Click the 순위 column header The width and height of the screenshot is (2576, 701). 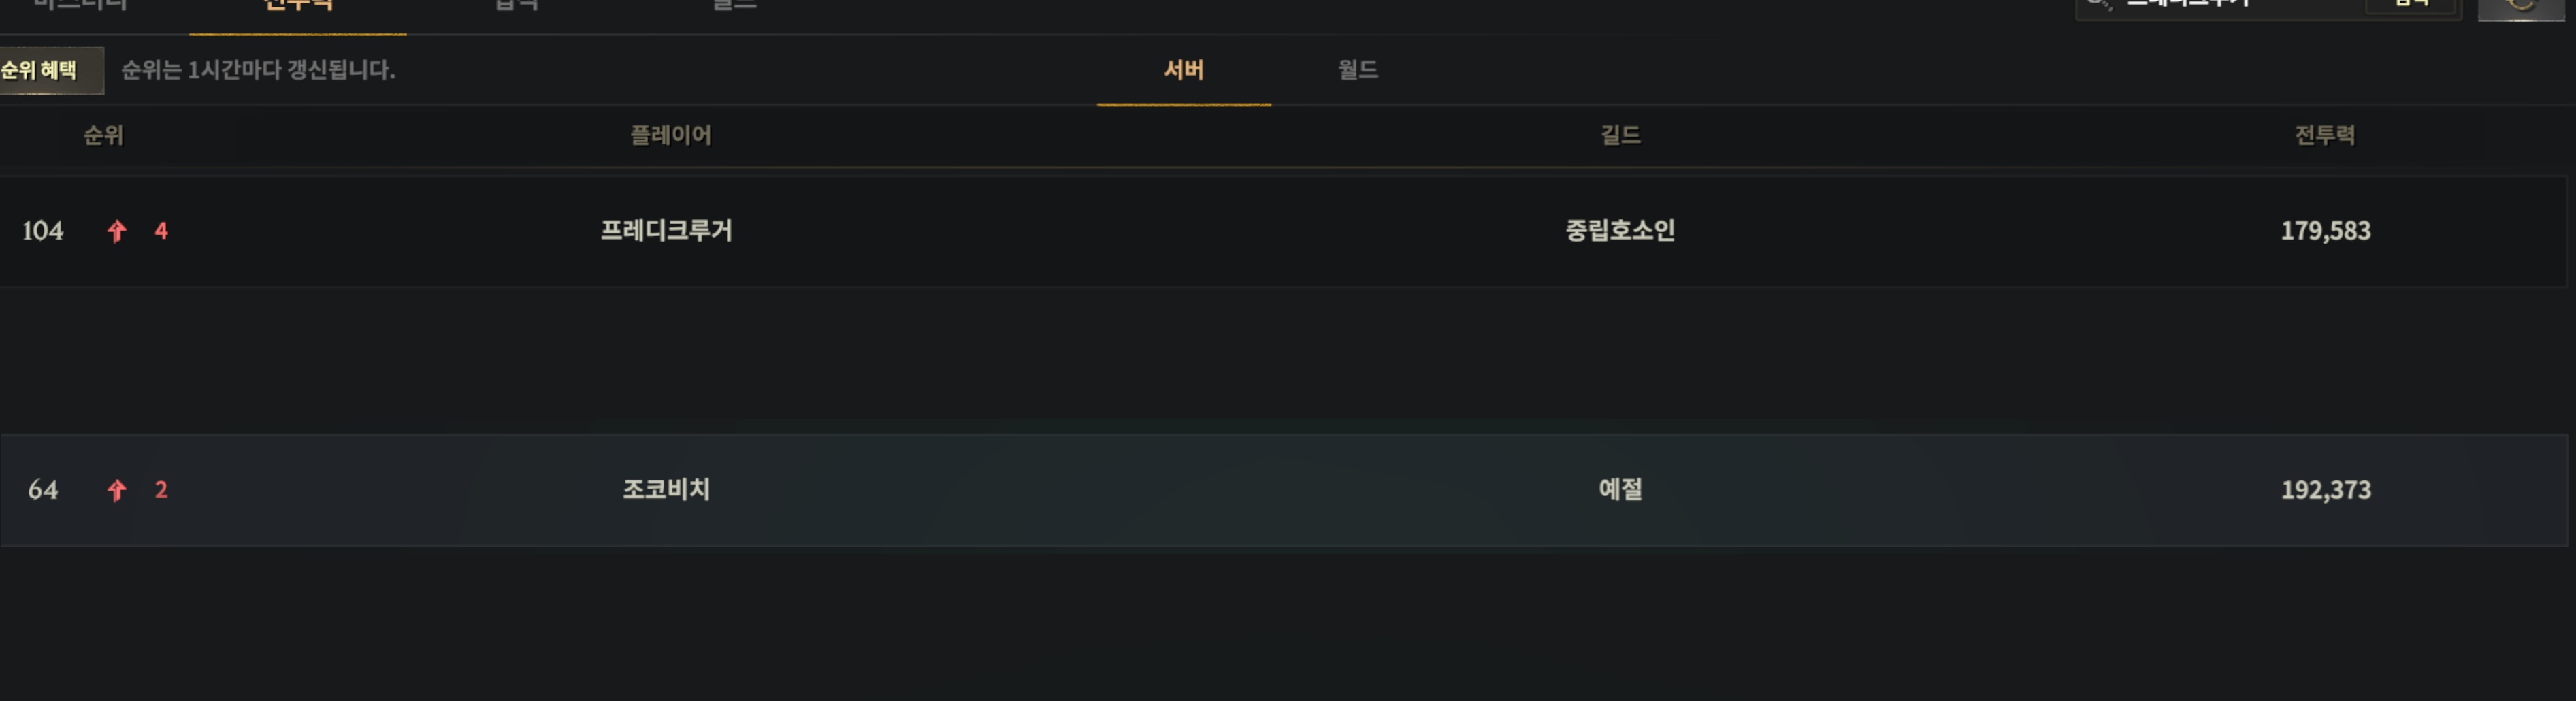103,135
